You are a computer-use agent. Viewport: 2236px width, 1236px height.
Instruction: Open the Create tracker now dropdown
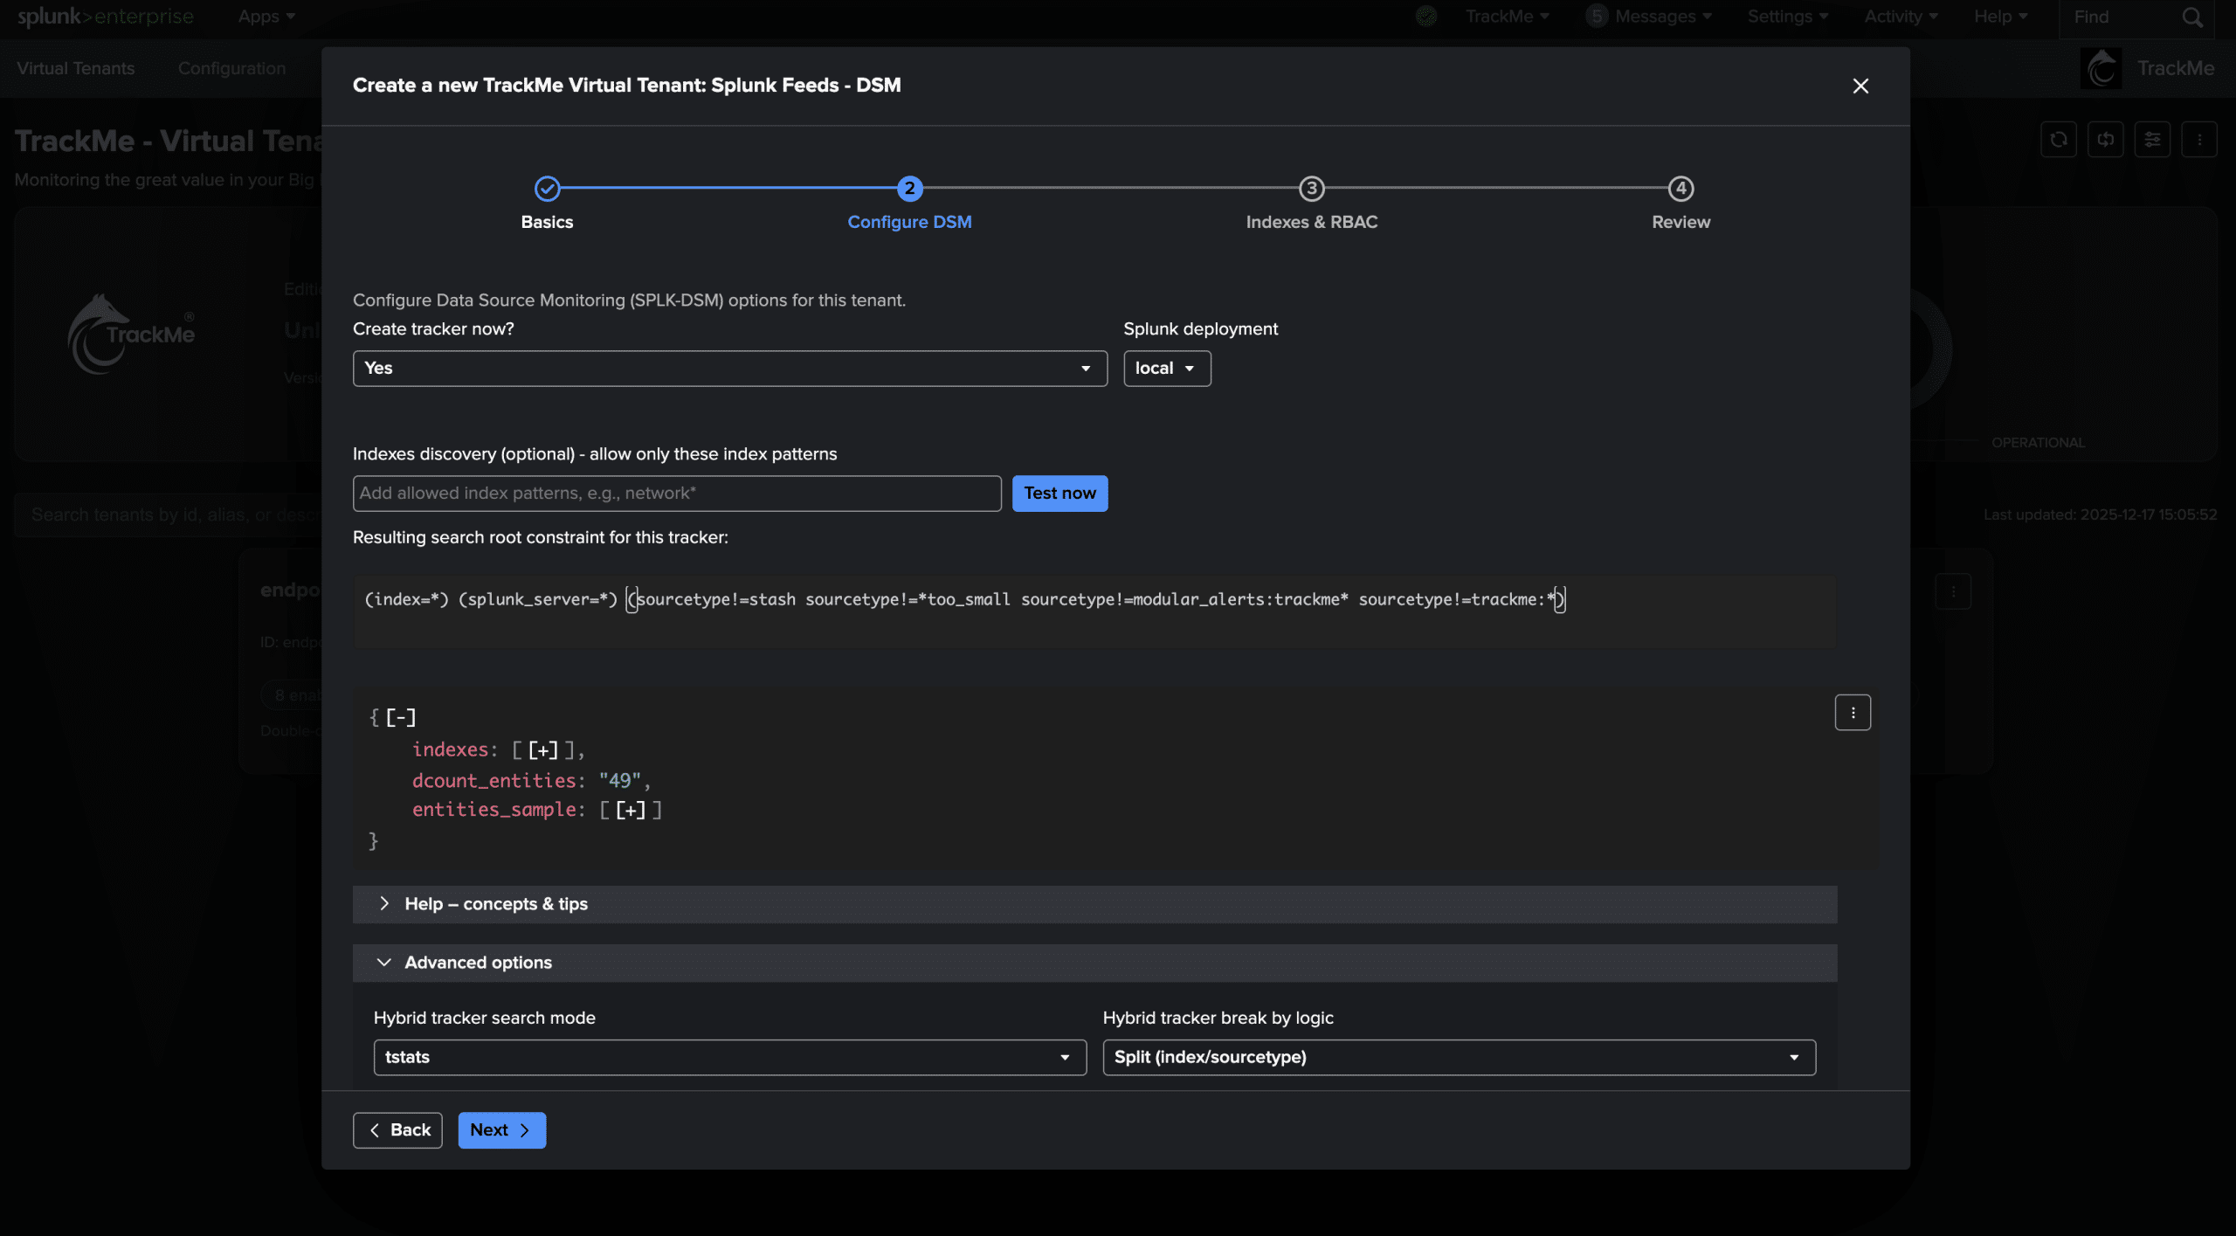click(729, 369)
